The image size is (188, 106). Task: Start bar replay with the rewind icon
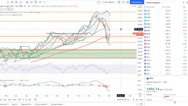(40, 2)
